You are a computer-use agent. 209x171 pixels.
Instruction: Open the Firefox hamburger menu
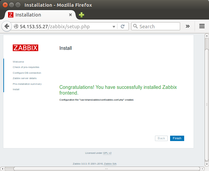tap(202, 26)
